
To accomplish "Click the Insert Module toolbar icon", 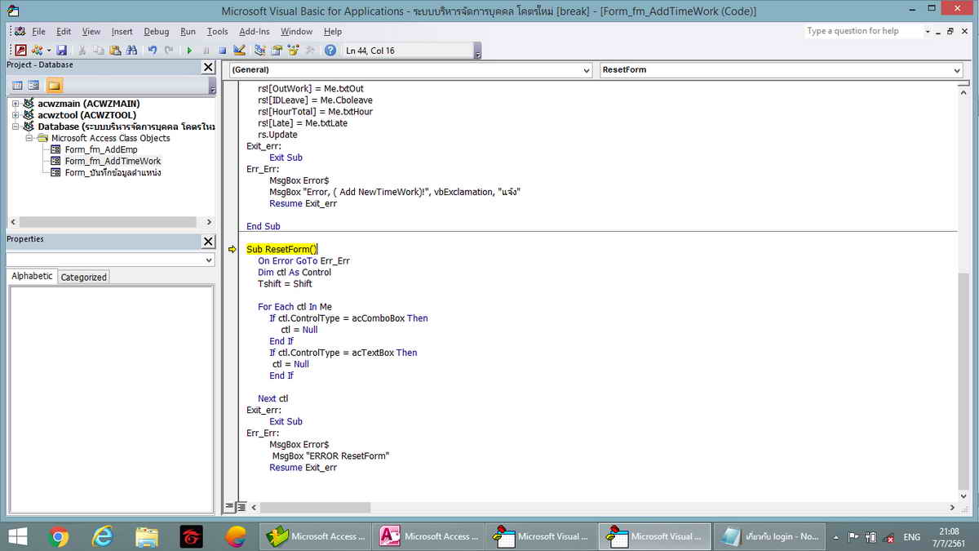I will tap(36, 51).
